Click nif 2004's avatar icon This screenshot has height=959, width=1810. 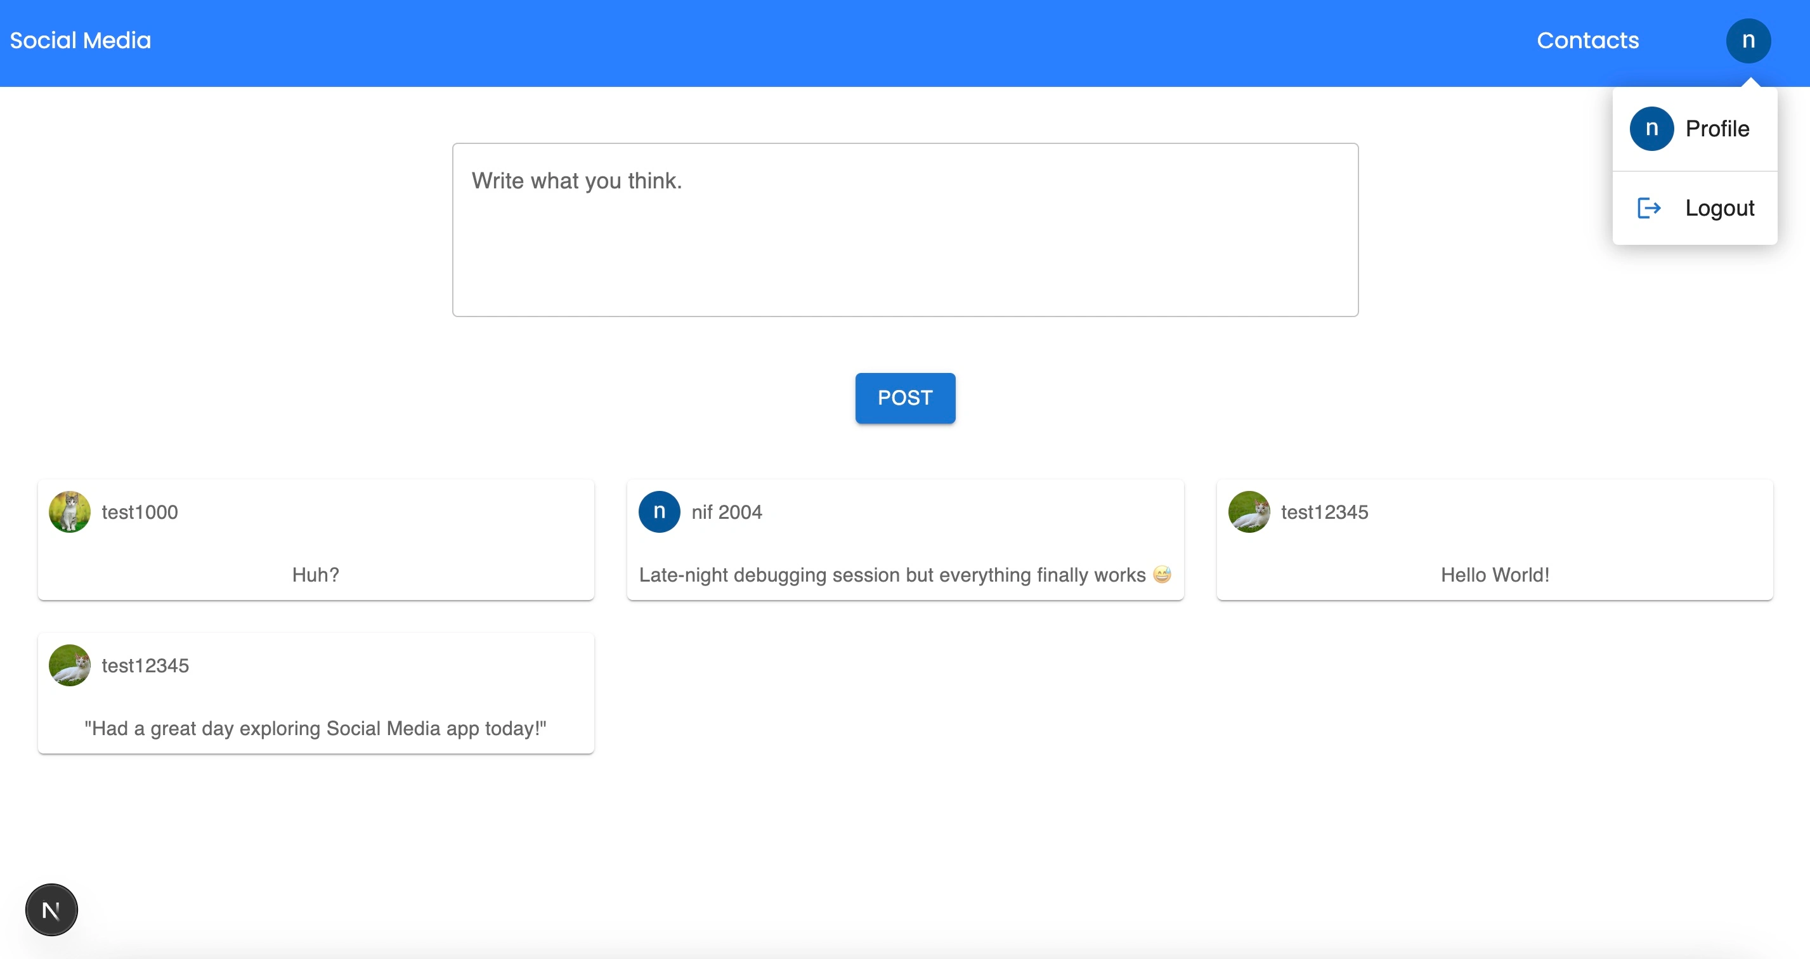click(658, 512)
